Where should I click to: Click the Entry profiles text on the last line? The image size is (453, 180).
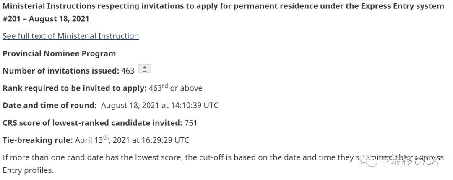(x=29, y=170)
